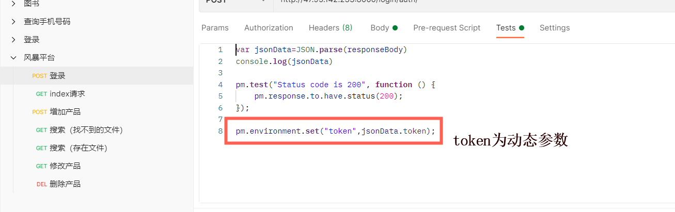The height and width of the screenshot is (212, 675).
Task: View the Headers (8) tab
Action: (331, 28)
